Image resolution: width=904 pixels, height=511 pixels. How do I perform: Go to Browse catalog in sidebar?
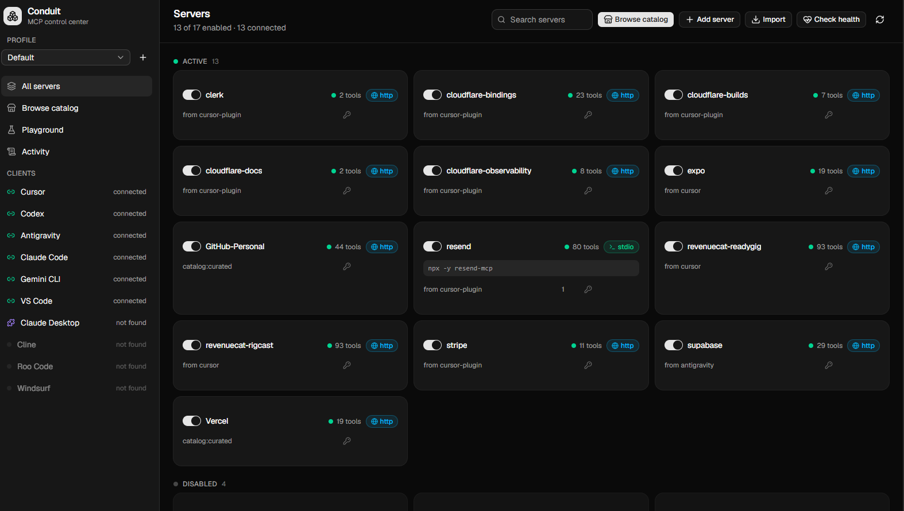point(76,108)
